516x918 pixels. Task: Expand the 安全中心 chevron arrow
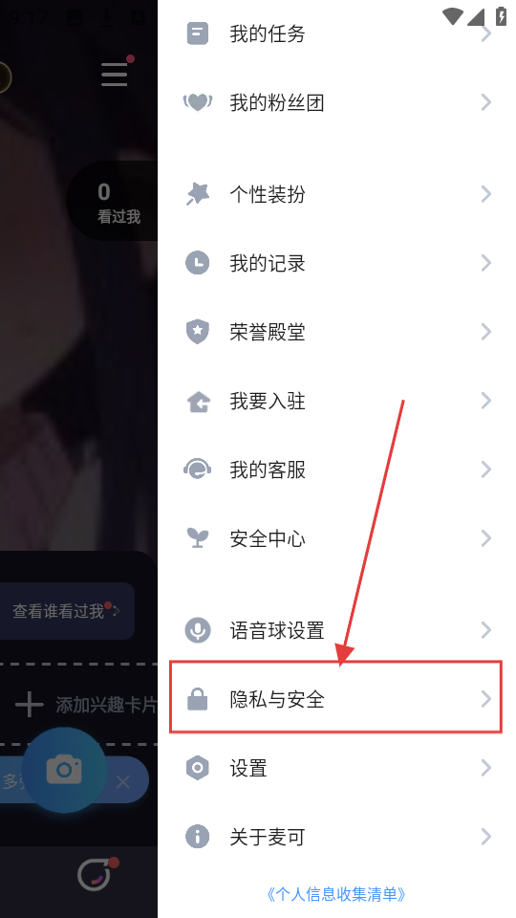tap(485, 538)
